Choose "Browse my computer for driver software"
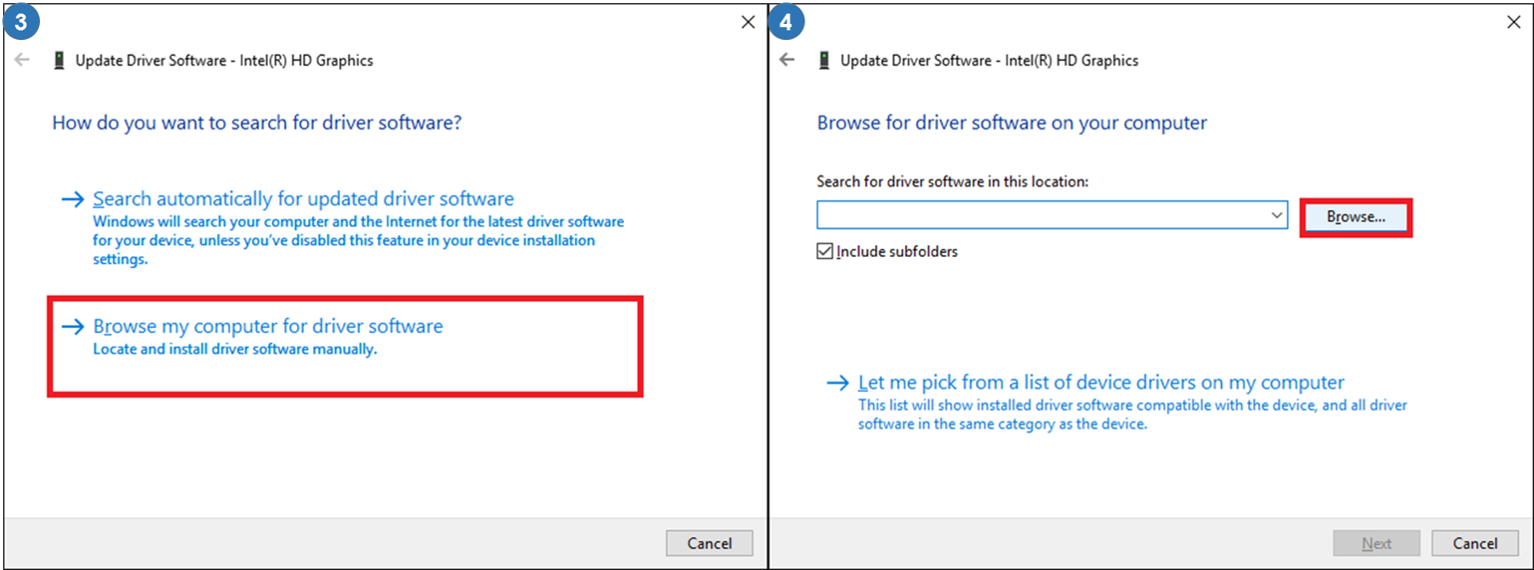This screenshot has height=570, width=1534. [x=267, y=327]
